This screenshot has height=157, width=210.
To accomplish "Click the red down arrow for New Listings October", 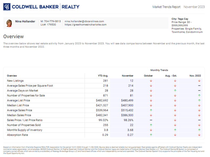I will point(151,81).
